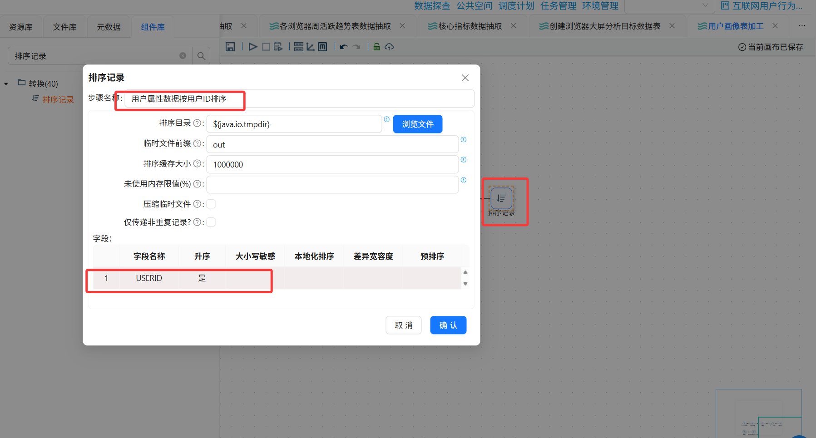
Task: Click the help icon next to 排序缓存大小
Action: (x=197, y=163)
